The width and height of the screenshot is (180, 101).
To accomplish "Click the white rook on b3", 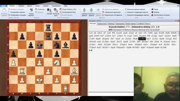I will 22,71.
